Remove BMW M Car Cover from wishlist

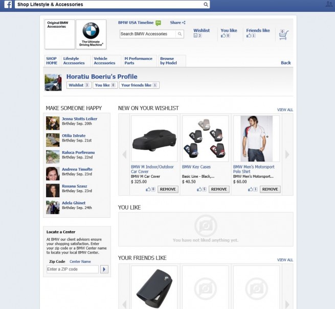pyautogui.click(x=168, y=189)
